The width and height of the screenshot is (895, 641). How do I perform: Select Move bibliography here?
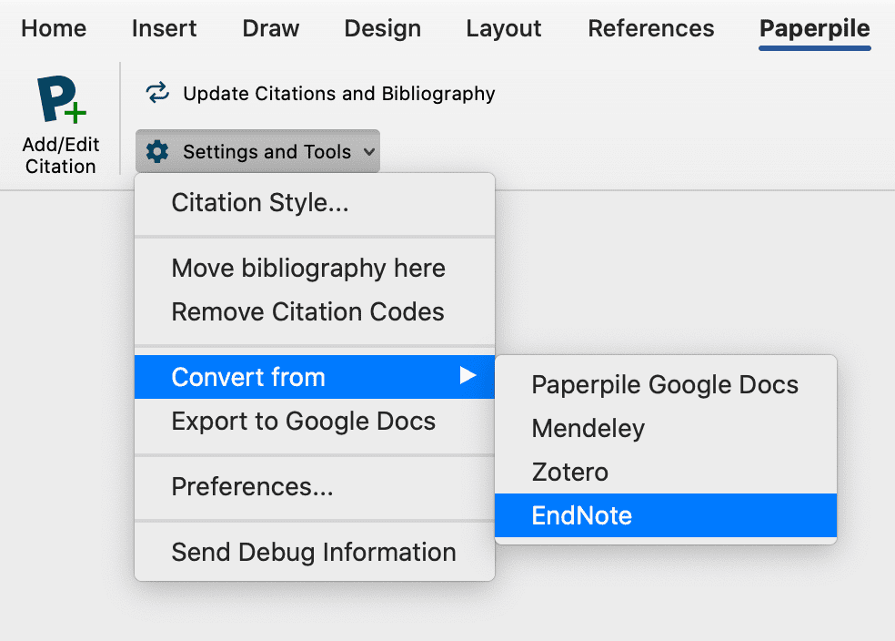pos(308,269)
